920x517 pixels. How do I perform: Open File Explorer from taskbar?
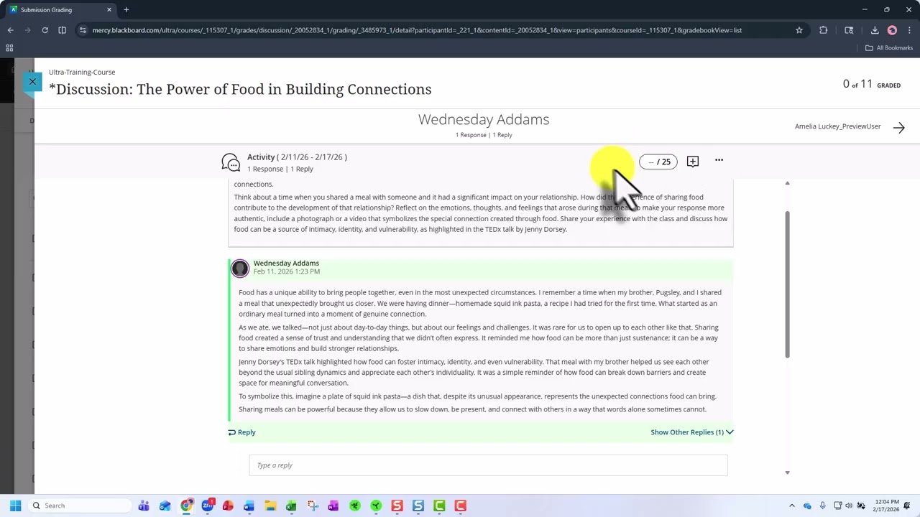point(270,506)
